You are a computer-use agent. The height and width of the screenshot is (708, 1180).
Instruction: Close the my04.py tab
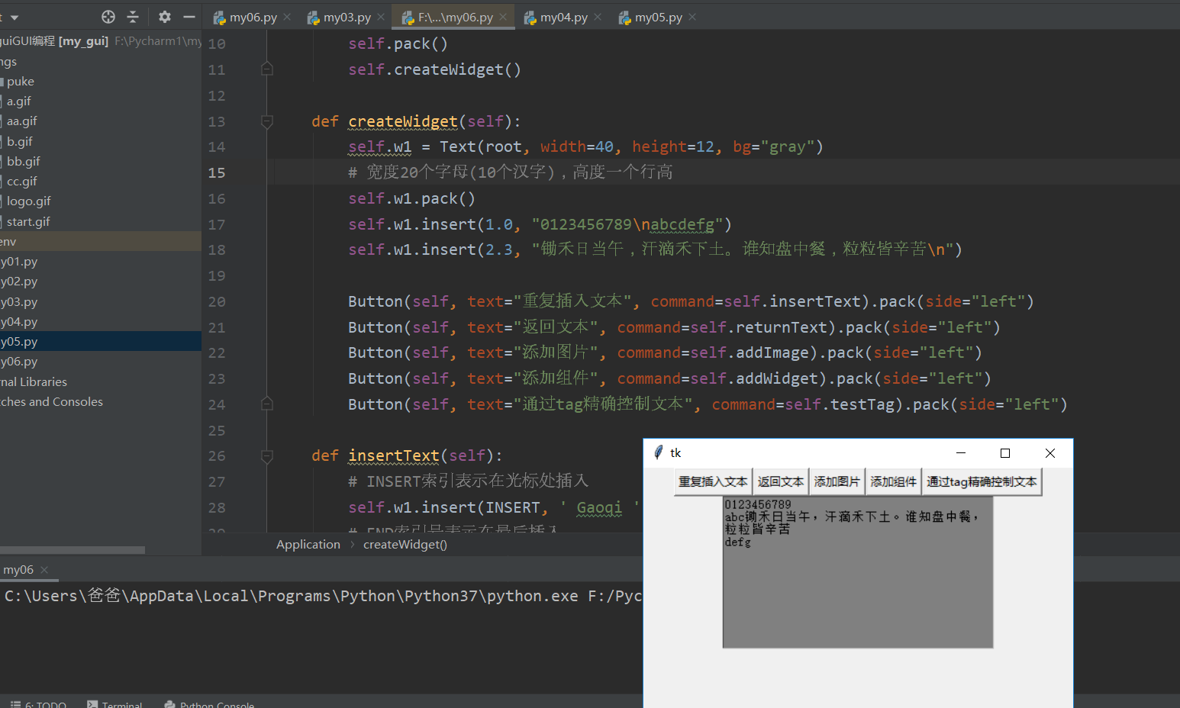tap(598, 17)
